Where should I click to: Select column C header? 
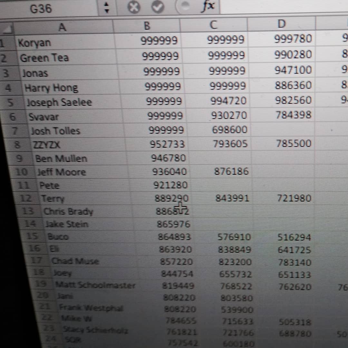click(213, 24)
